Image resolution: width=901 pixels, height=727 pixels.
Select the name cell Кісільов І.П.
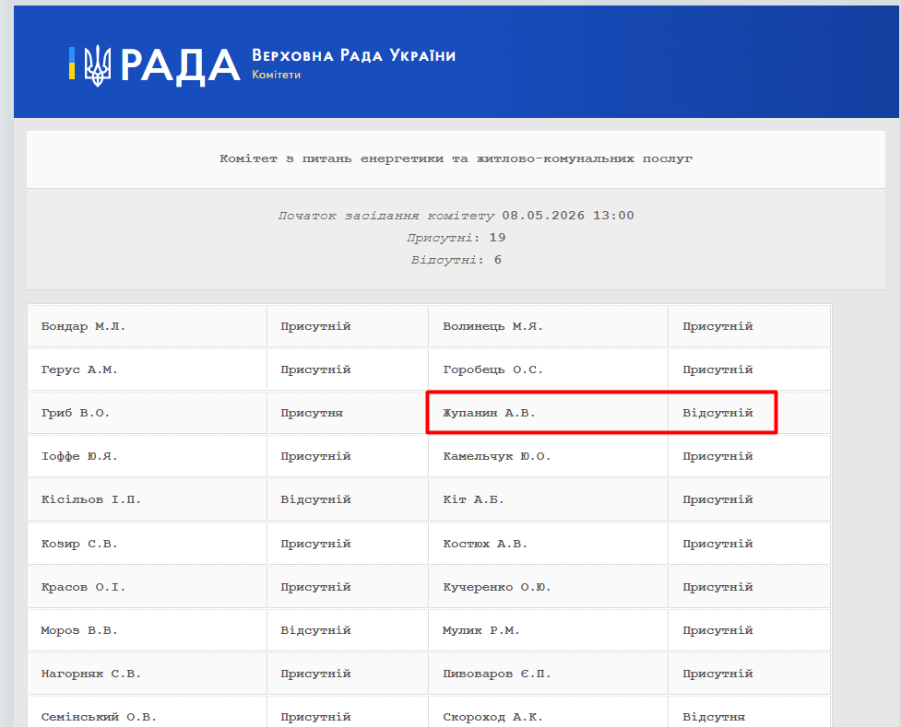pos(148,499)
